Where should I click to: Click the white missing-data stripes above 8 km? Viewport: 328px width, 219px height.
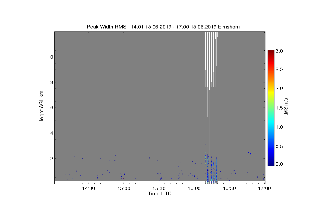[211, 59]
